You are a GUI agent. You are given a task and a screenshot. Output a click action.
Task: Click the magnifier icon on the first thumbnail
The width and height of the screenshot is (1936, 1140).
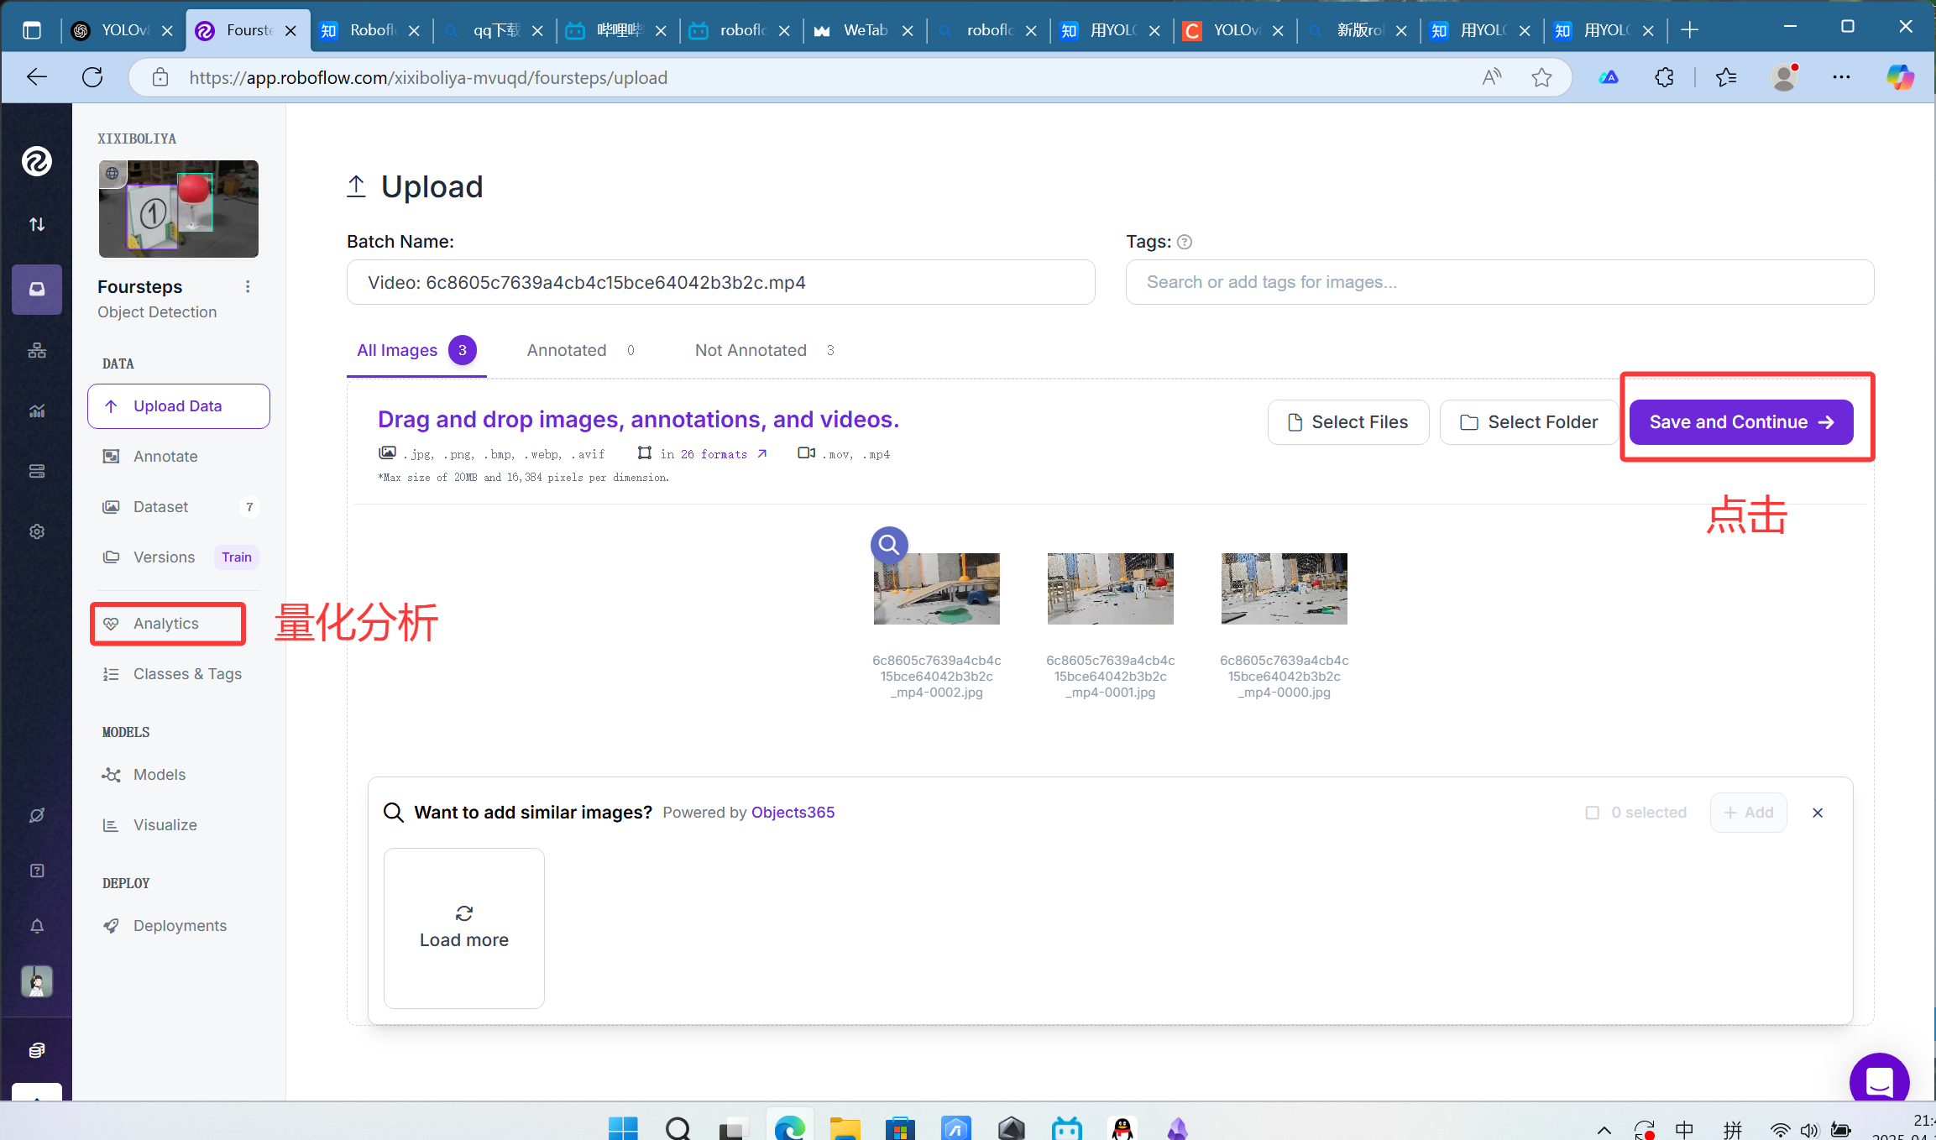[x=889, y=545]
